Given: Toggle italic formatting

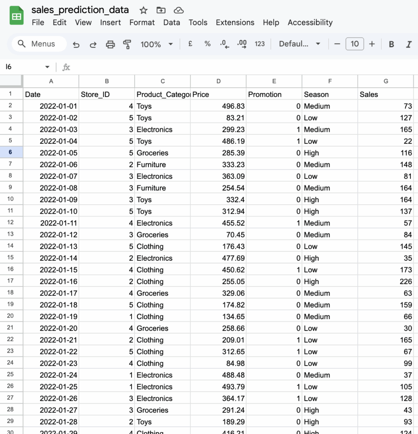Looking at the screenshot, I should pos(409,44).
